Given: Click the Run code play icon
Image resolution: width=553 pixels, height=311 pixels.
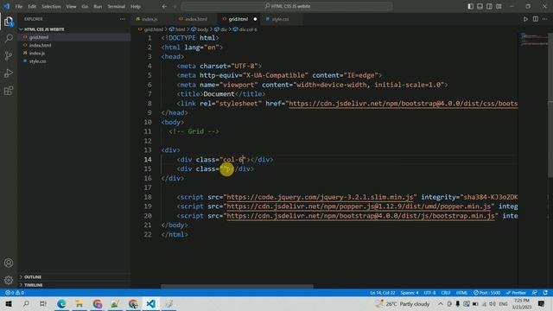Looking at the screenshot, I should 525,19.
